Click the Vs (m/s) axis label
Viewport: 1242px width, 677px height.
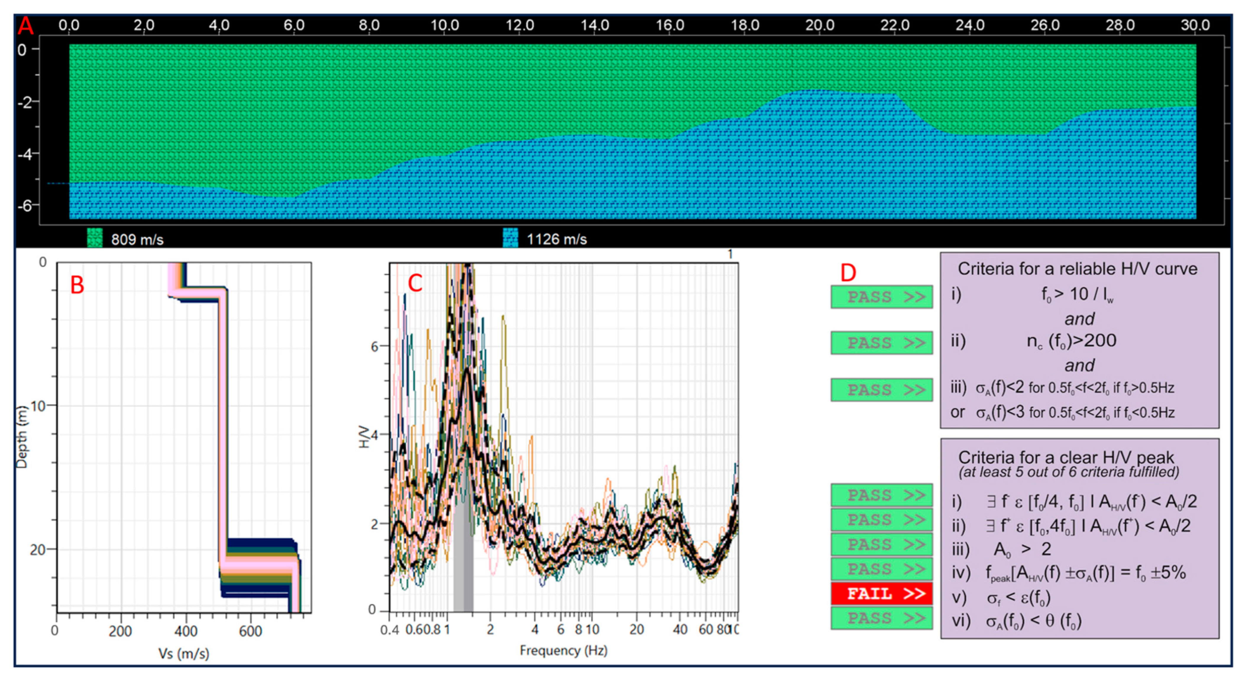pos(184,654)
